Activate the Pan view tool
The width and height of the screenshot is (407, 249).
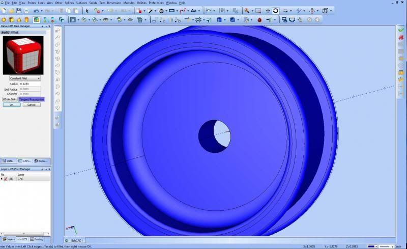tap(268, 11)
